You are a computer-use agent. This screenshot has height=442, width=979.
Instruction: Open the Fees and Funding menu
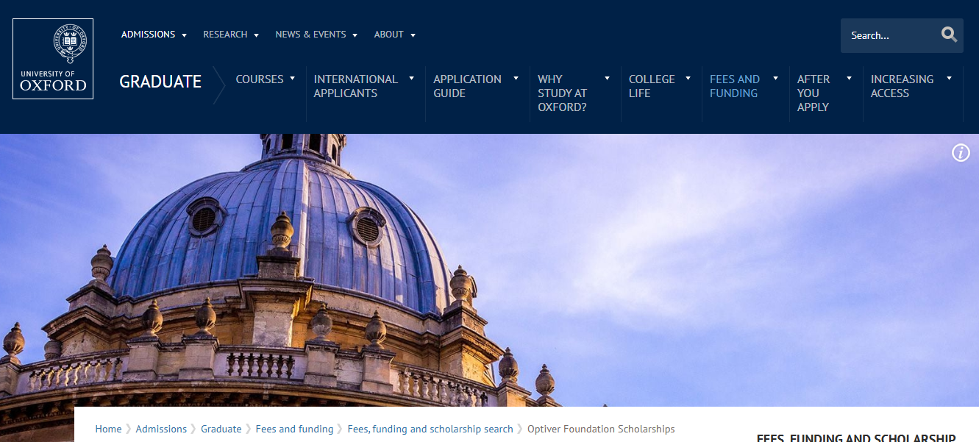[x=734, y=86]
